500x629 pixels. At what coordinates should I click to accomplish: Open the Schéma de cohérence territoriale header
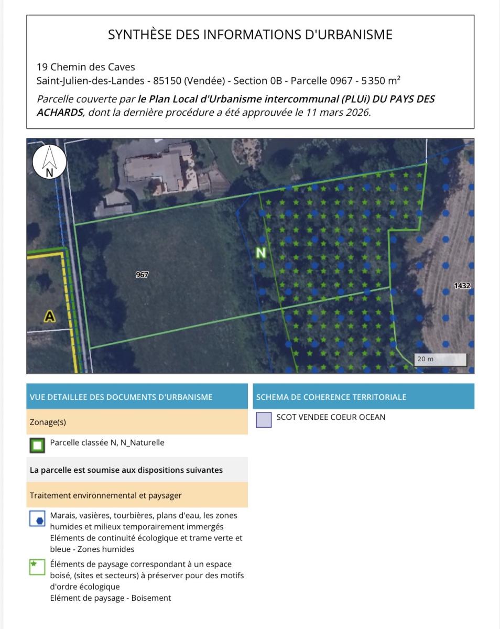tap(363, 397)
